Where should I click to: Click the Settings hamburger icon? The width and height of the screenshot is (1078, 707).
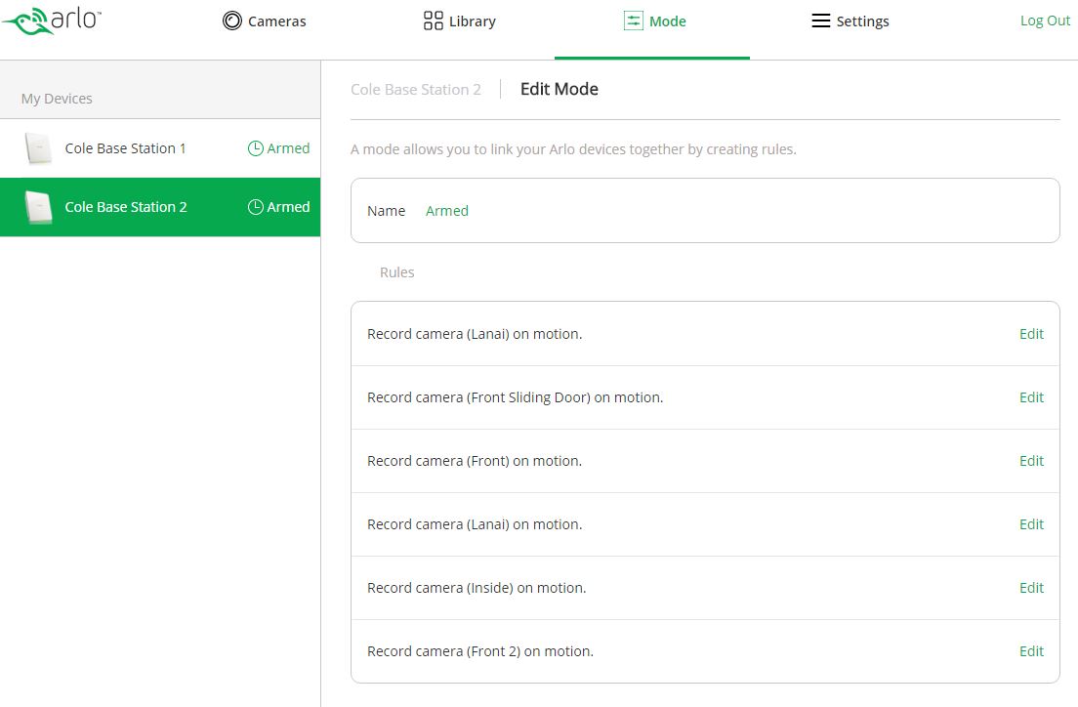tap(821, 21)
